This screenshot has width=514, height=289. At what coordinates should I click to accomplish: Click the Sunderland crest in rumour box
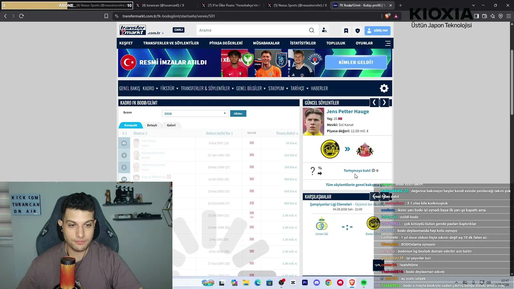365,149
